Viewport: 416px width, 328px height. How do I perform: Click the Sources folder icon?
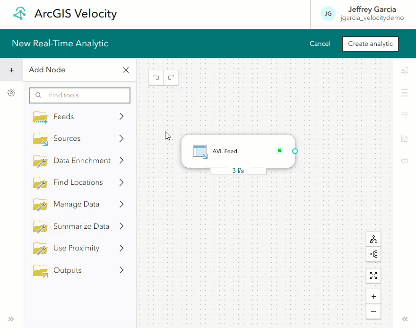coord(40,139)
